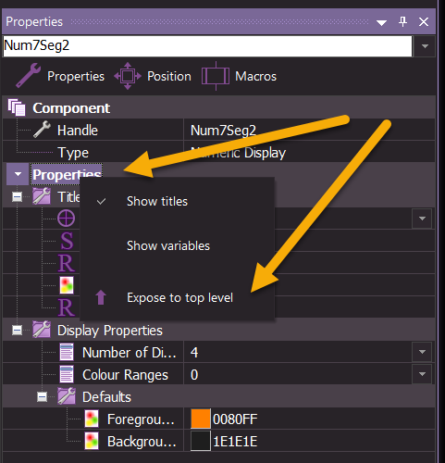Select Expose to top level

179,298
